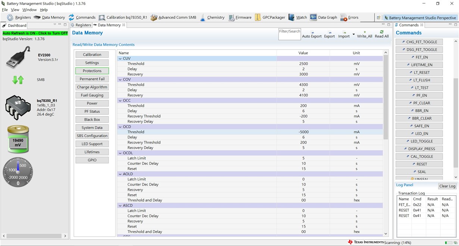Select the OCD Threshold value -5000
This screenshot has height=246, width=459.
tap(303, 132)
